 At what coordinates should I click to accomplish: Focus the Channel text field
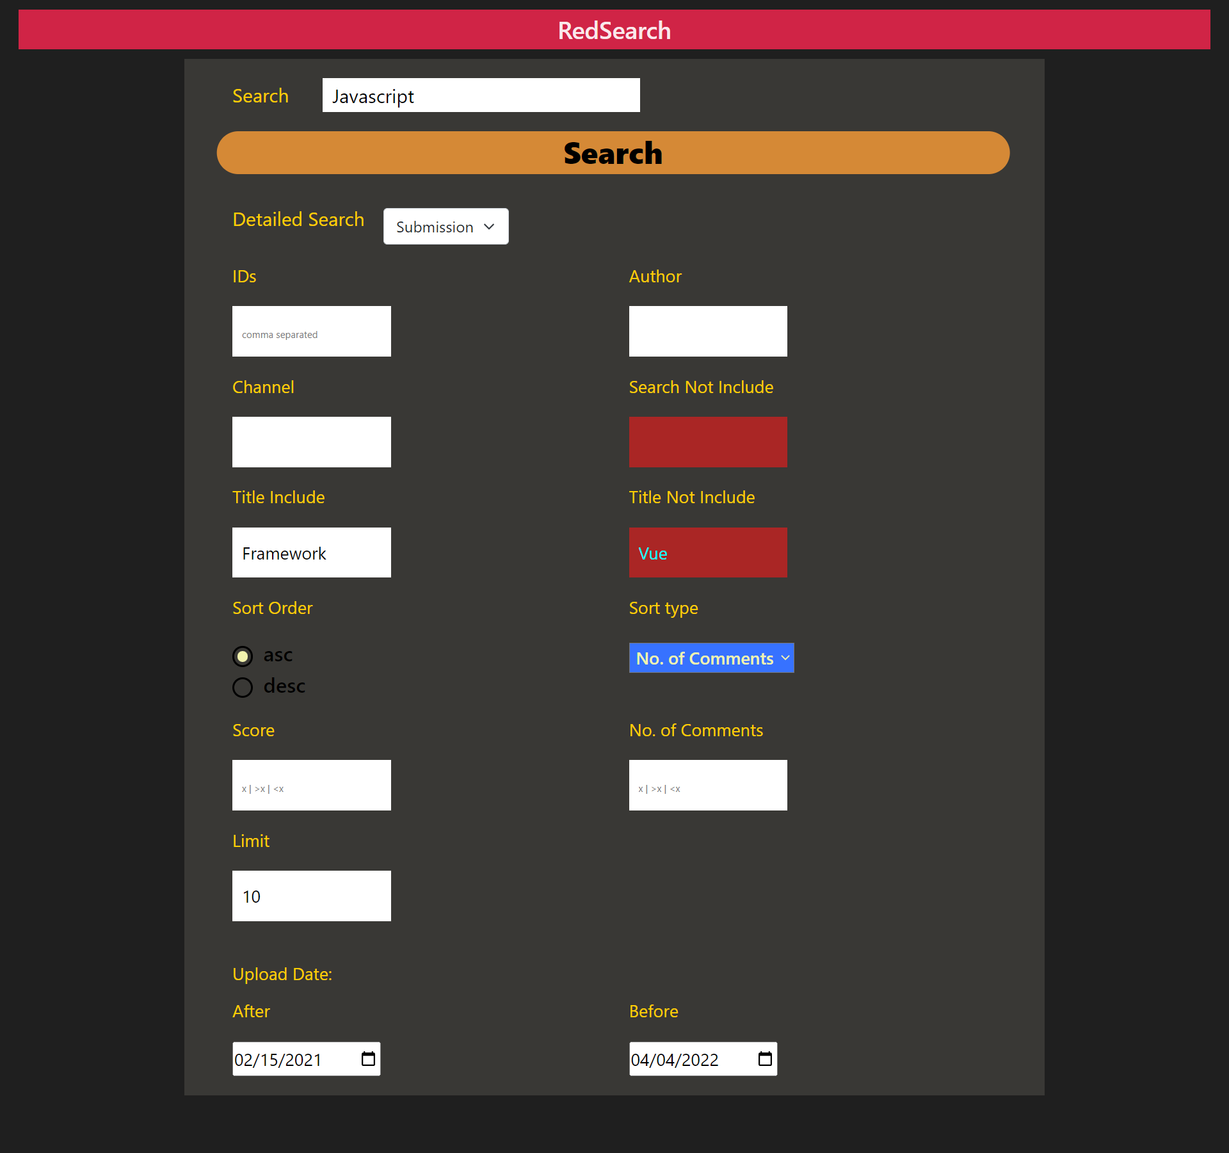pyautogui.click(x=311, y=442)
